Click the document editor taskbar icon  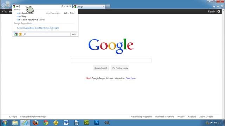click(76, 123)
